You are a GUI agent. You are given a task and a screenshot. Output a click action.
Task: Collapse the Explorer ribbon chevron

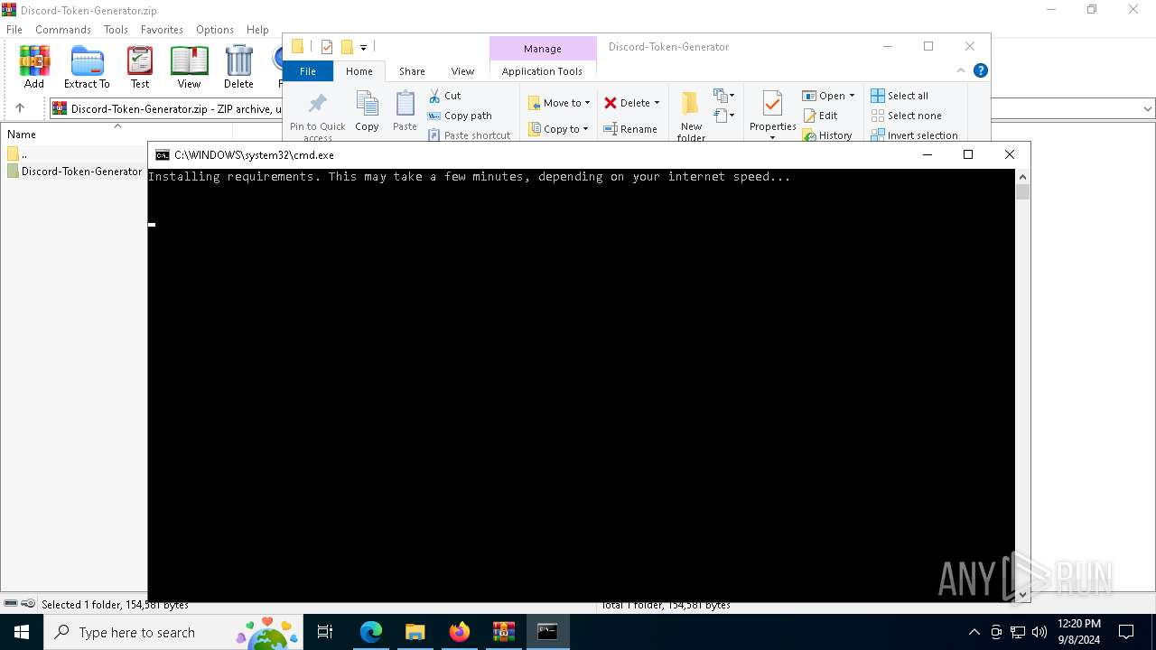[x=961, y=70]
